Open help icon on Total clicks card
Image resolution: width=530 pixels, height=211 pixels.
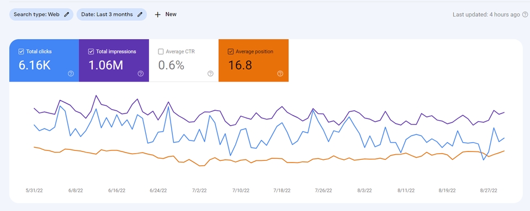[x=71, y=73]
